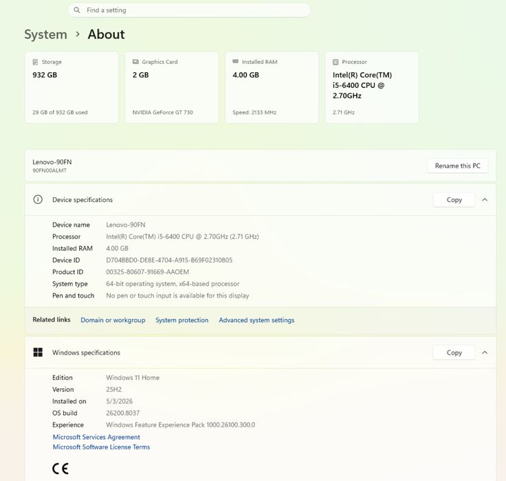Click the CE mark icon

coord(60,469)
